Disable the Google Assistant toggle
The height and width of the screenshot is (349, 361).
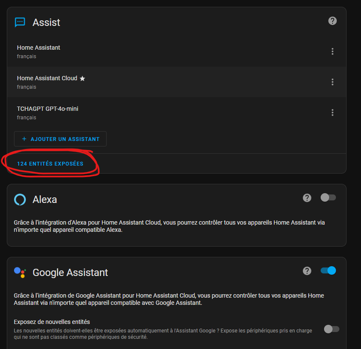point(328,271)
